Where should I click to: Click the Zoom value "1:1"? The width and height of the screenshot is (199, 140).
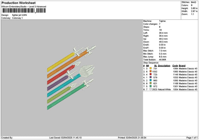tap(192, 14)
